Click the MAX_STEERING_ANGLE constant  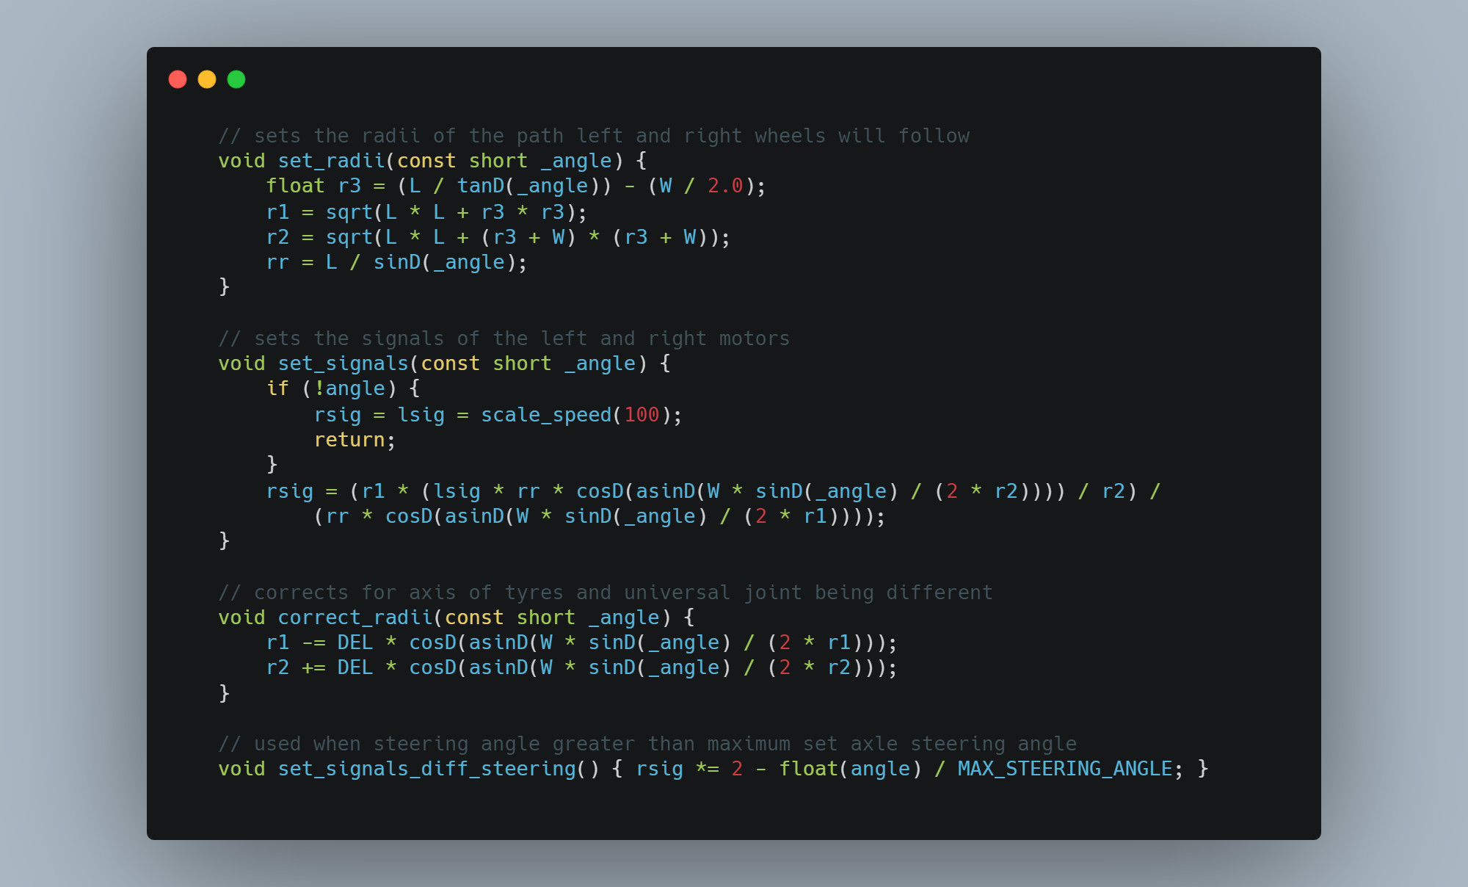coord(1064,769)
